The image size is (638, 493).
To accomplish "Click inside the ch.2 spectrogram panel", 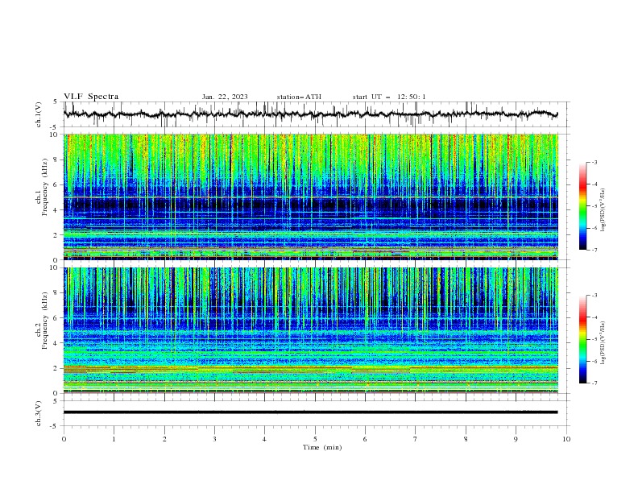I will pos(310,330).
